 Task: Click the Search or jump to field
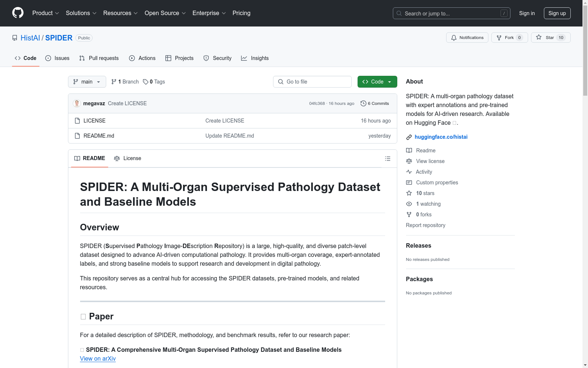tap(452, 13)
